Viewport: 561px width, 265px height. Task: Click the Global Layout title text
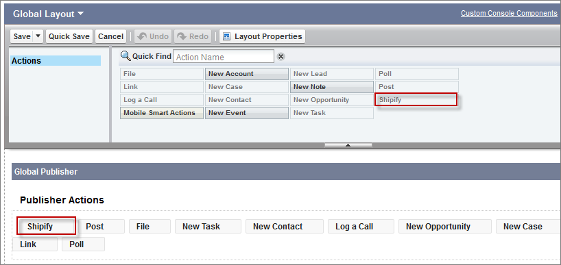44,14
